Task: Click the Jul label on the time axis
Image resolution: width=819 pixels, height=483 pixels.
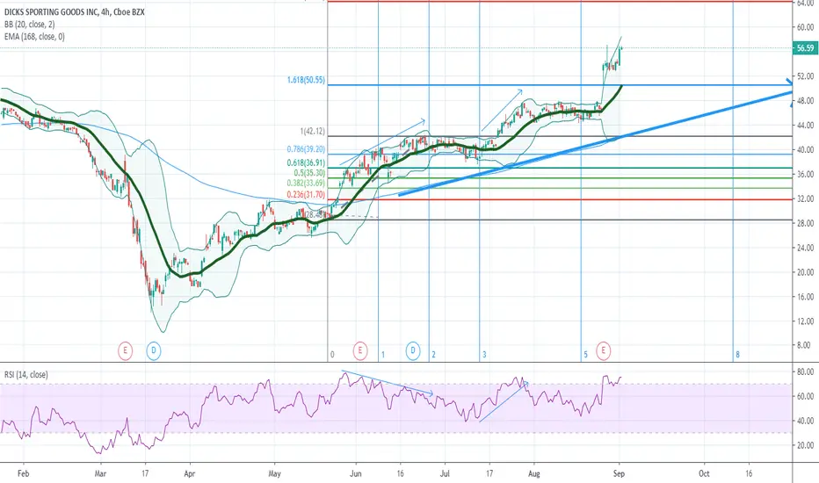Action: point(445,473)
